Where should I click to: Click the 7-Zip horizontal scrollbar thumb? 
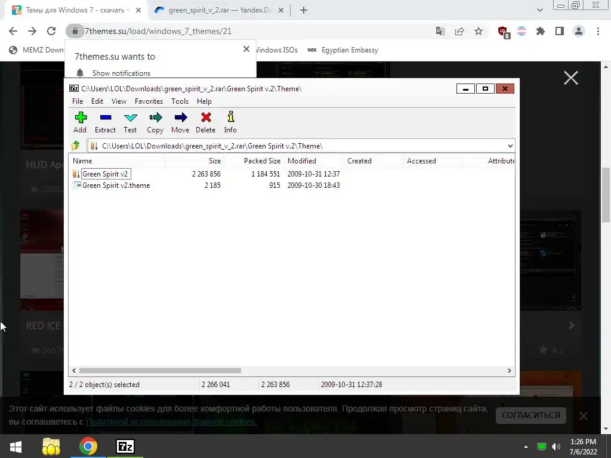point(160,371)
